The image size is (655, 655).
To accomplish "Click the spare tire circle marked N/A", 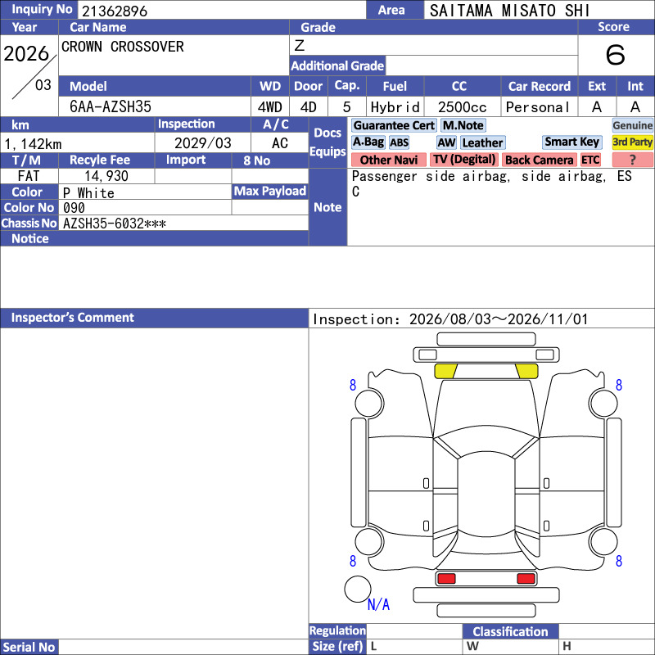I will (x=358, y=589).
